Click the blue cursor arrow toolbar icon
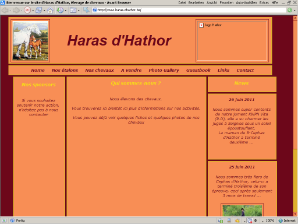 pyautogui.click(x=86, y=10)
